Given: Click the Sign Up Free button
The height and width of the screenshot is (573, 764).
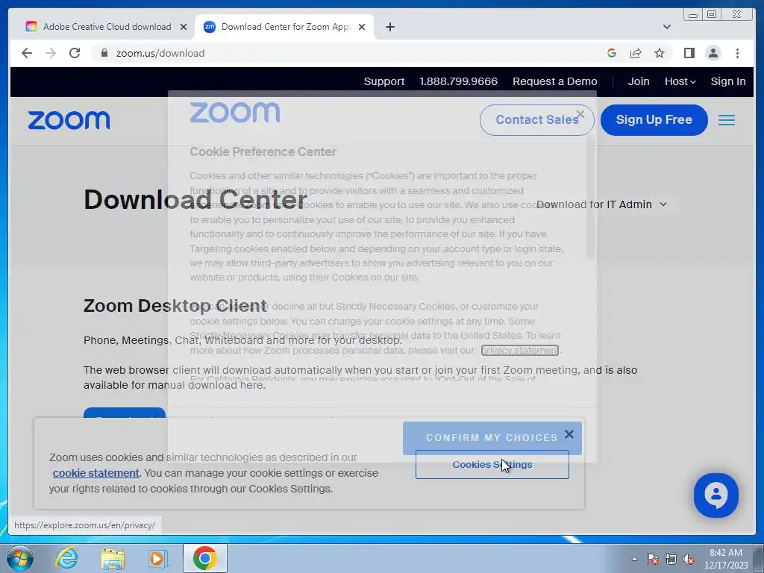Looking at the screenshot, I should click(x=654, y=120).
